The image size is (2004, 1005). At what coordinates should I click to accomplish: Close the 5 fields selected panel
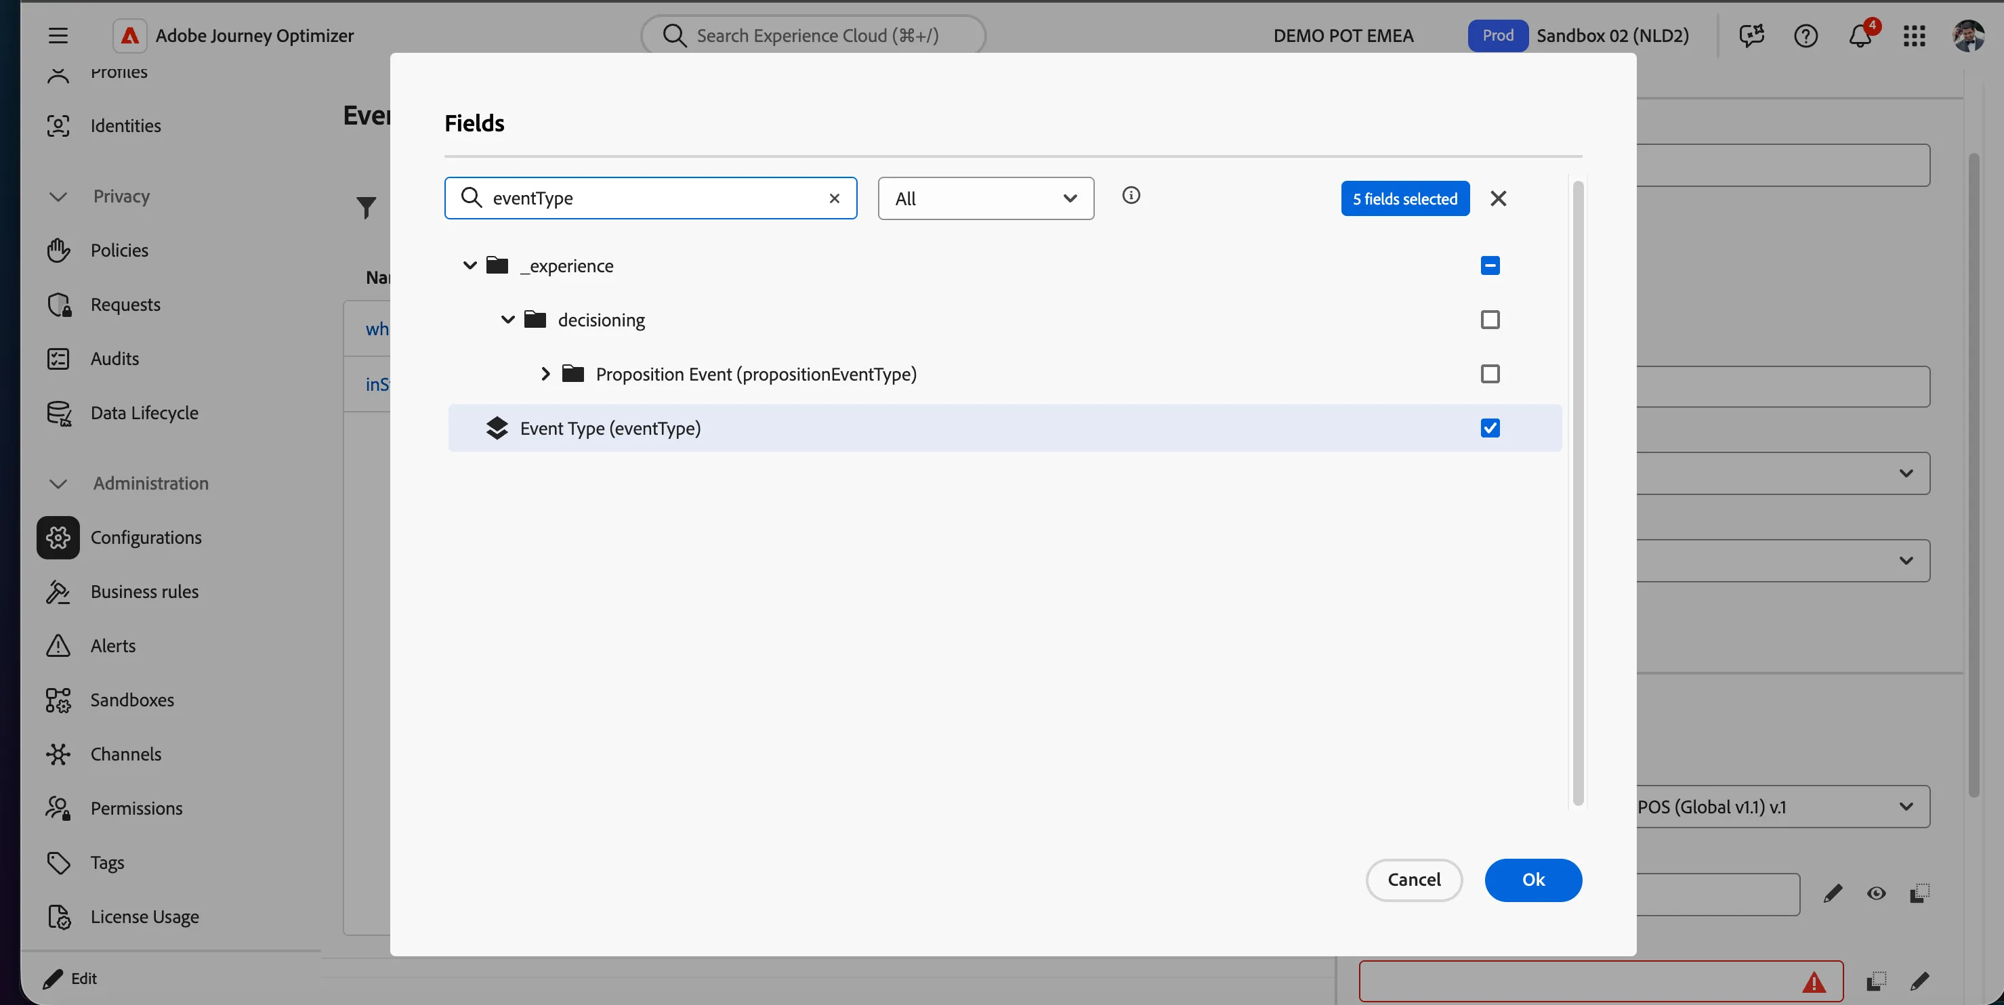point(1499,198)
